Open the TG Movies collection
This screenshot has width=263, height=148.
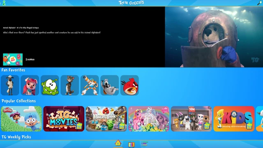64,119
